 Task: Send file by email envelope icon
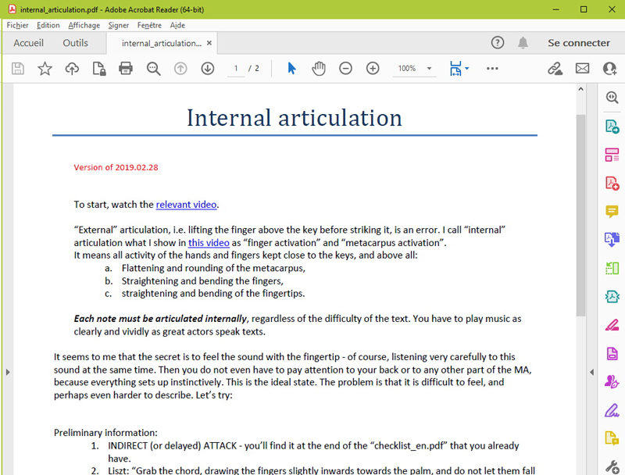582,69
